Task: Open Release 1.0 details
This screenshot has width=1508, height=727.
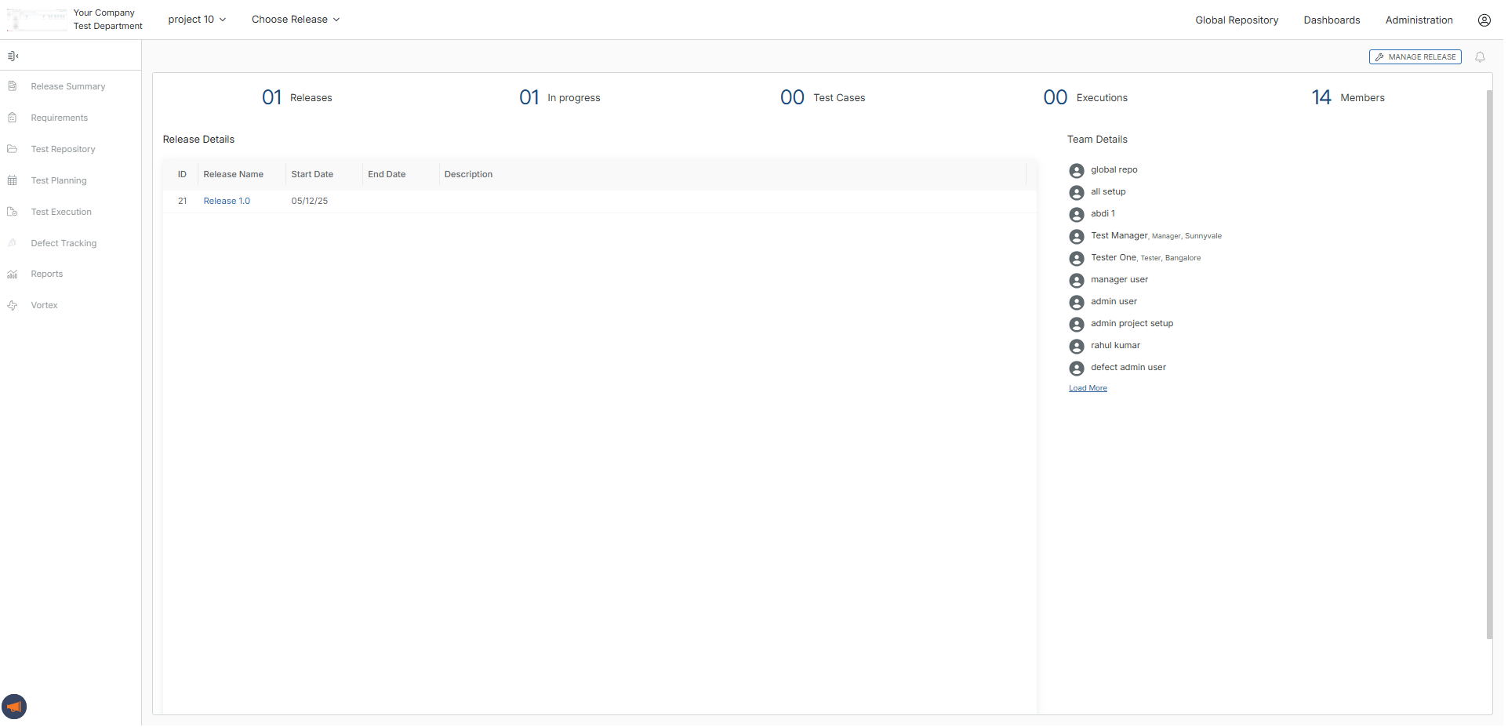Action: click(x=226, y=201)
